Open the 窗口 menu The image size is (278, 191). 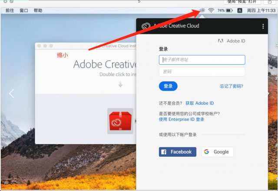[x=24, y=10]
